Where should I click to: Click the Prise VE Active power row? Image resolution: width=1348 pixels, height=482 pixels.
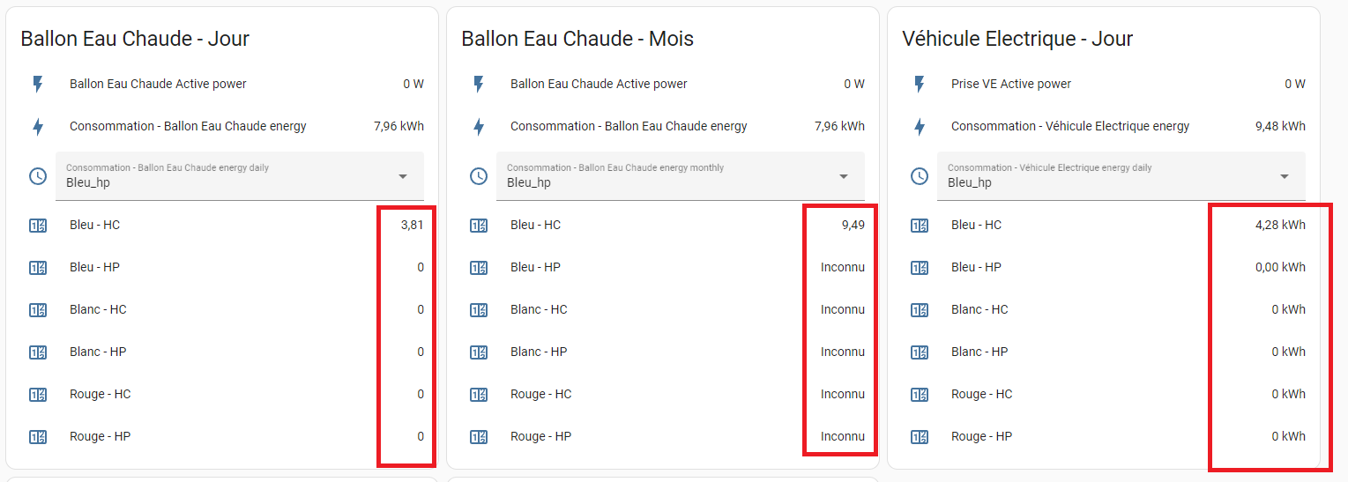tap(1107, 85)
